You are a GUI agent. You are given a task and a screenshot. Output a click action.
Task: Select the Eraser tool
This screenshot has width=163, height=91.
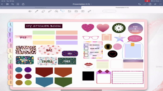(43, 11)
